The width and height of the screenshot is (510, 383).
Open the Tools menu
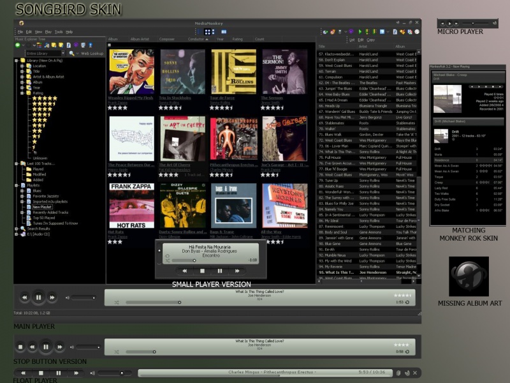[58, 31]
